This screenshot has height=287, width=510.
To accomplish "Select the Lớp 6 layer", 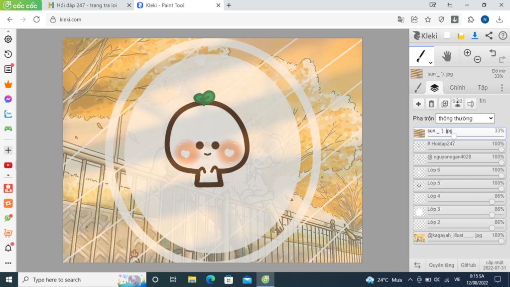I will (x=459, y=172).
